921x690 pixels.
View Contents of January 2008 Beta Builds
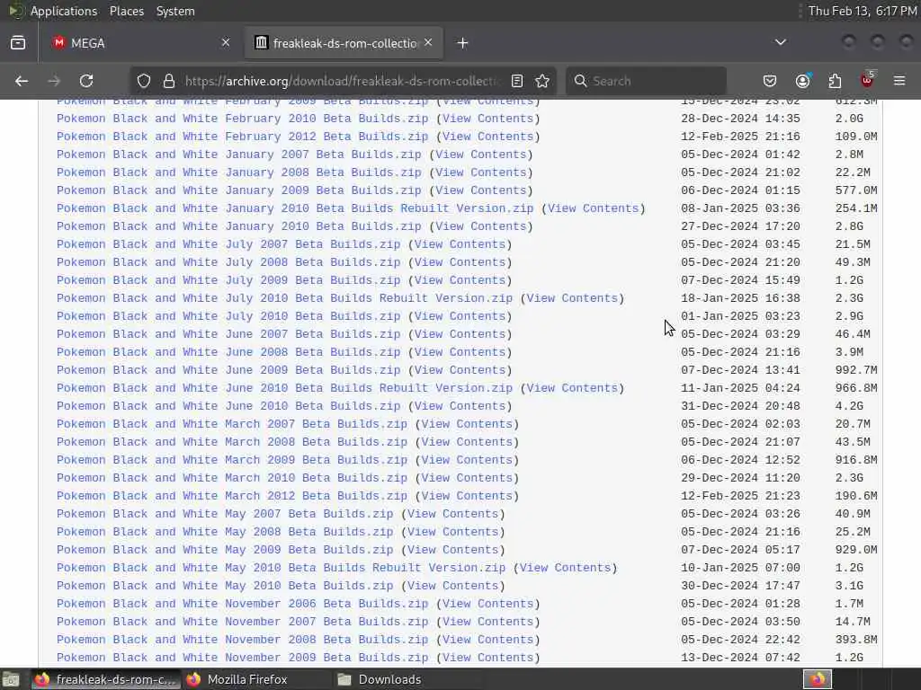point(481,172)
